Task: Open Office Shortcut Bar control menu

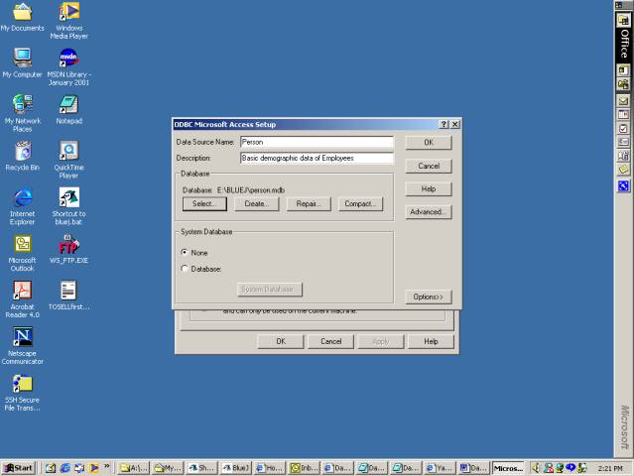Action: (x=619, y=5)
